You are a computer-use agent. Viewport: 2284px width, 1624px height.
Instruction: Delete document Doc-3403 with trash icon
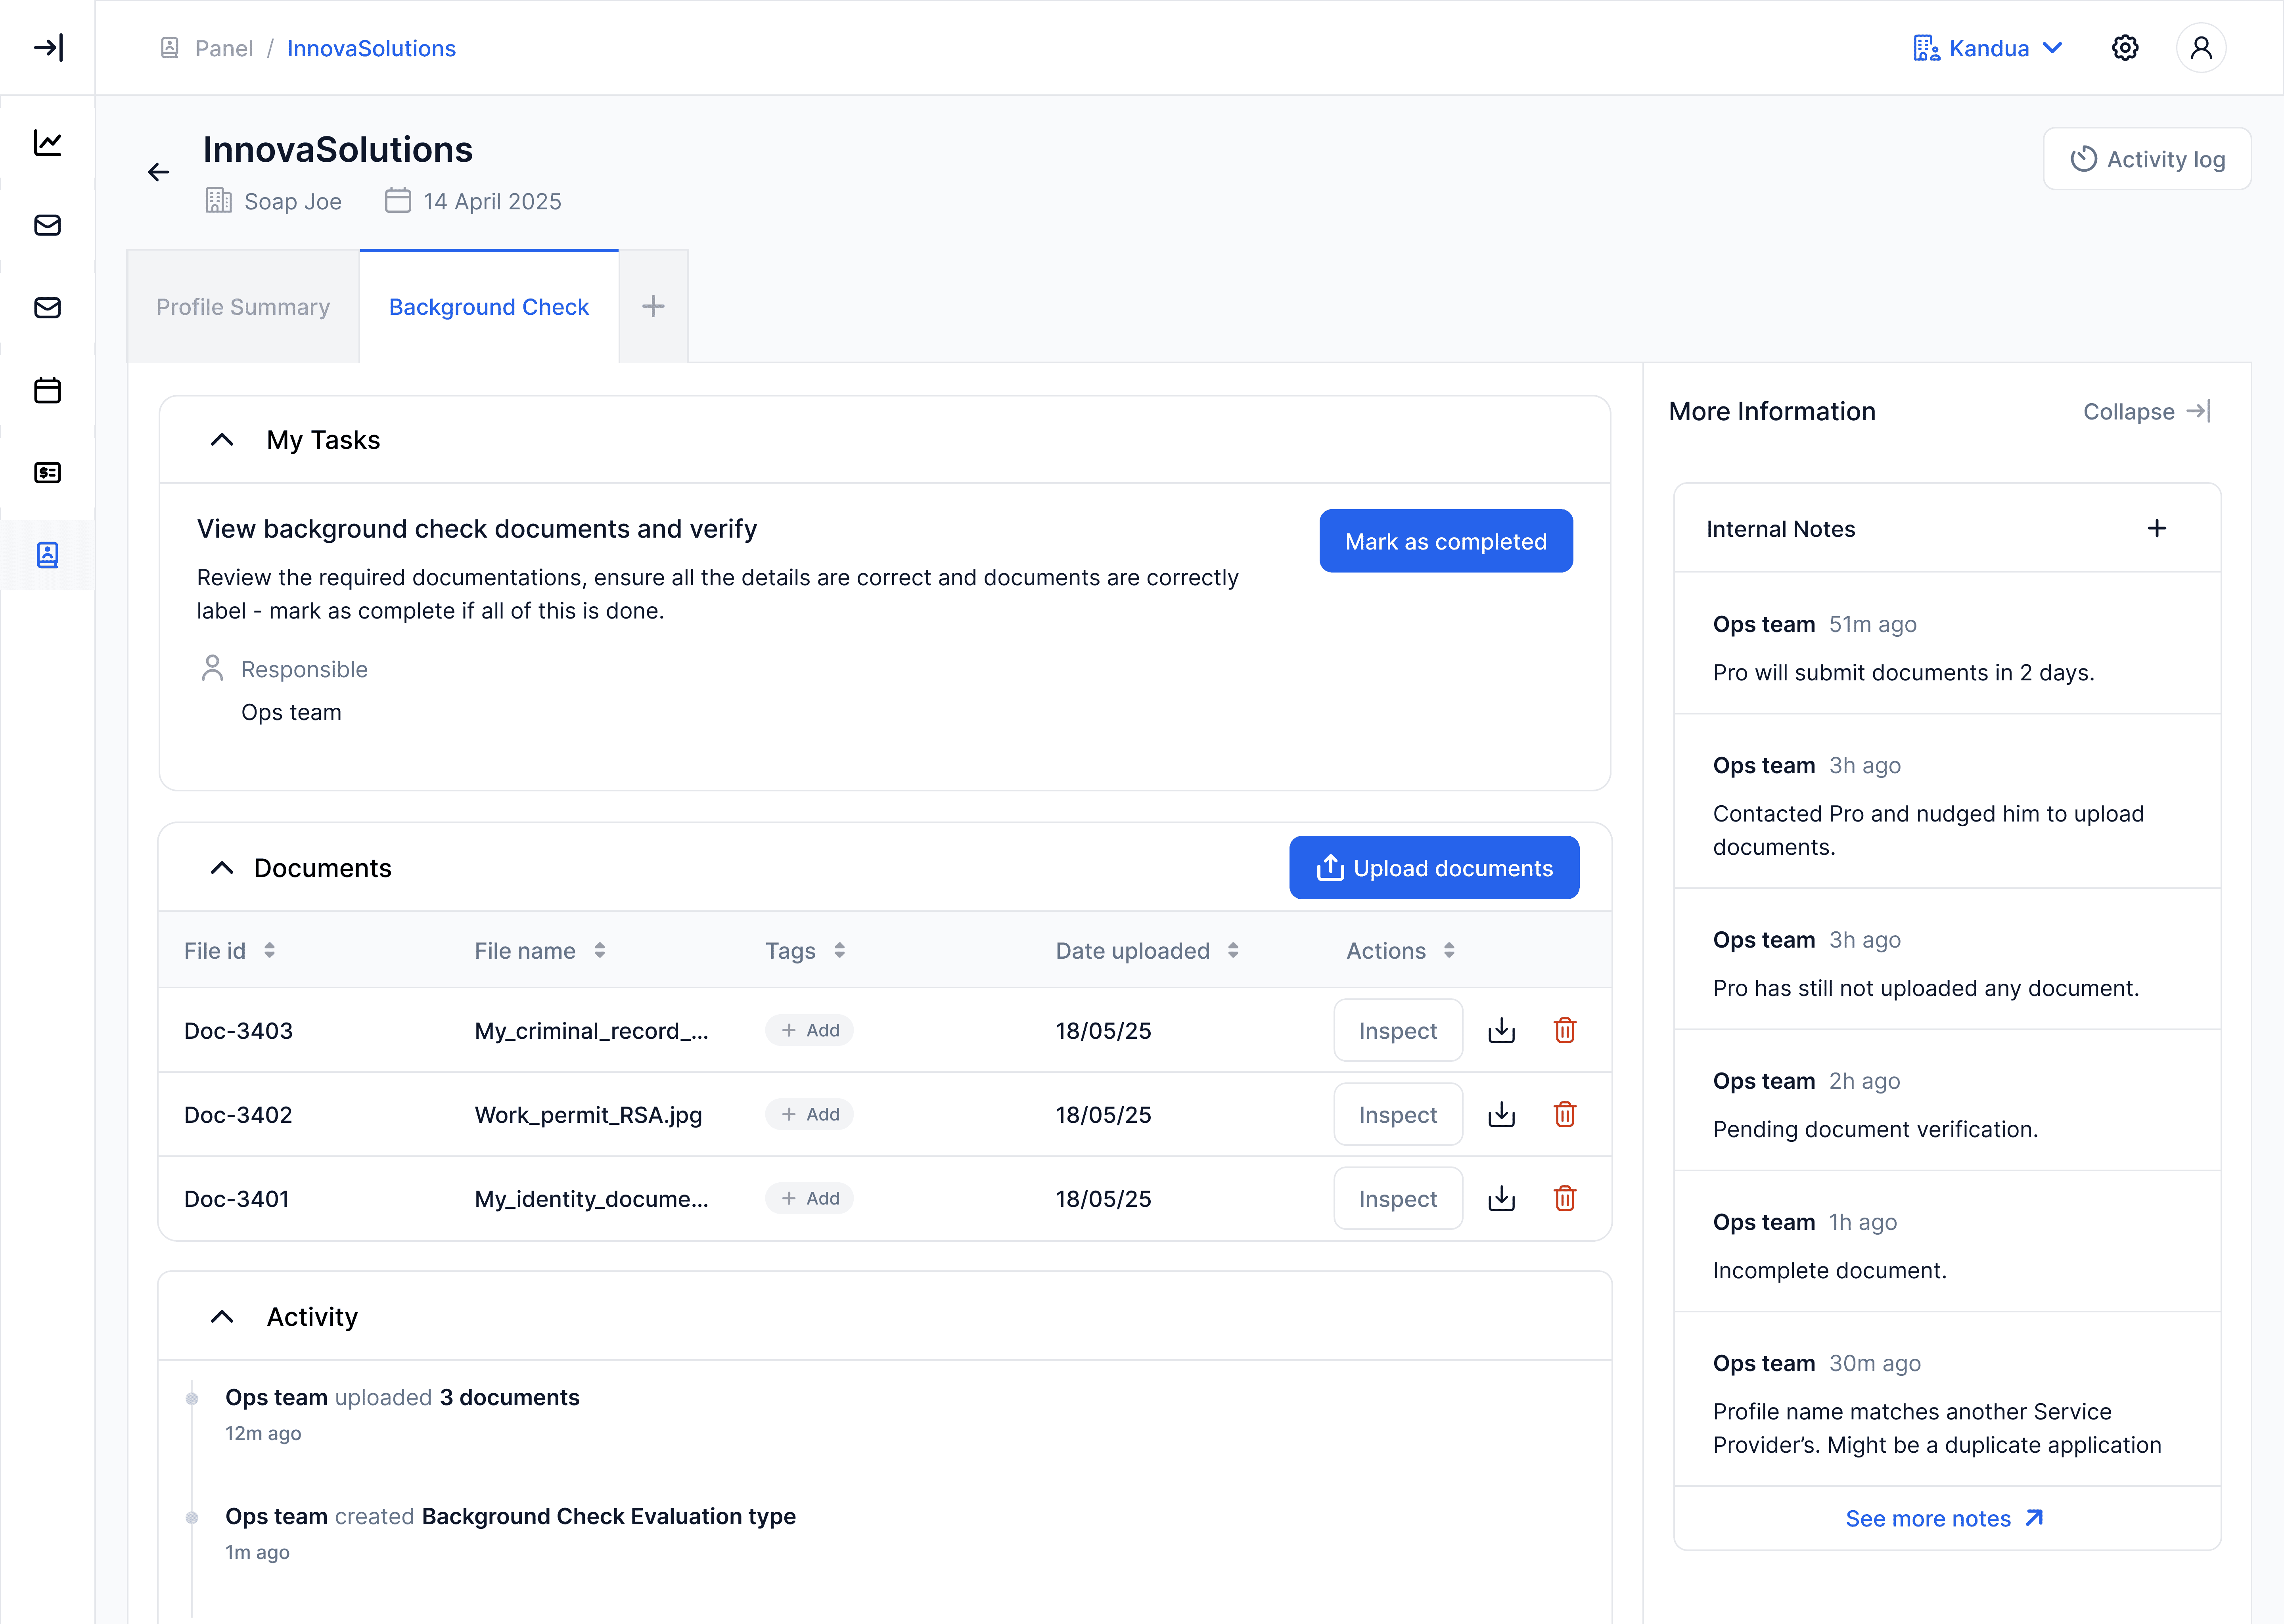tap(1564, 1030)
